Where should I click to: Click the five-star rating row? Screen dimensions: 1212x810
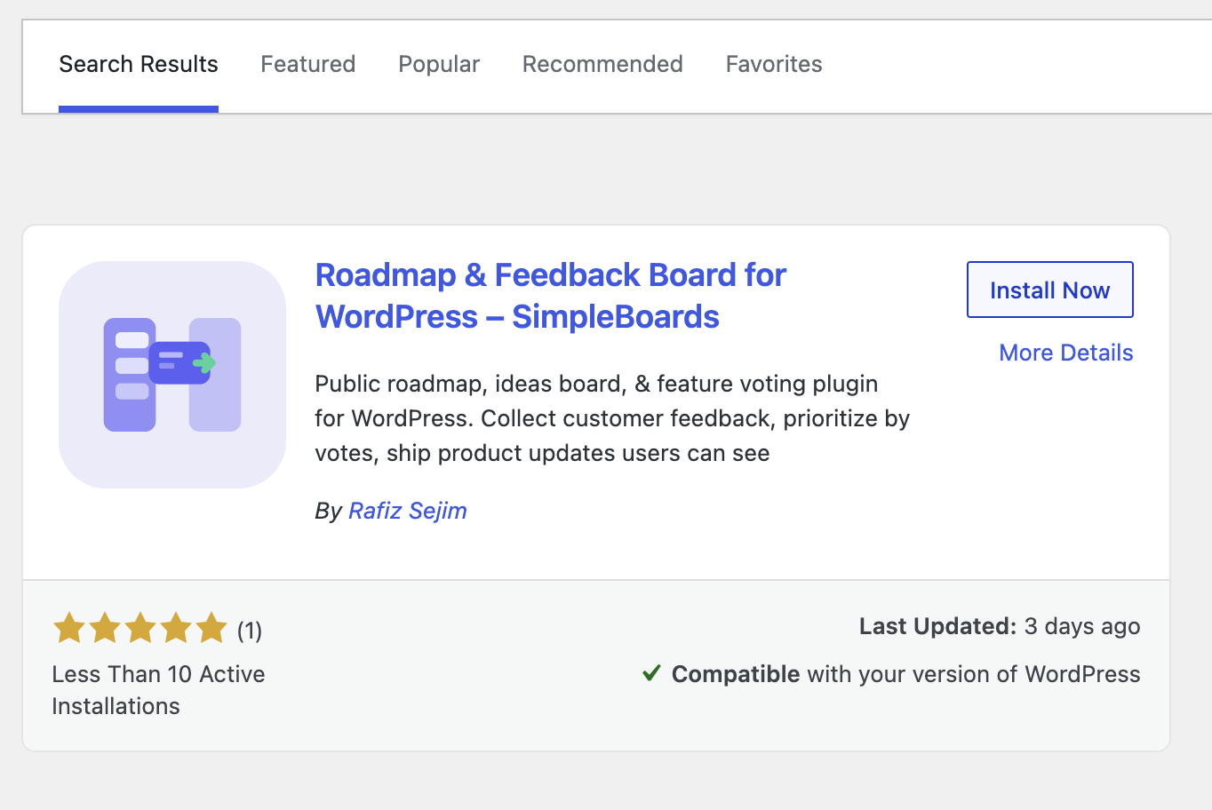[x=140, y=628]
